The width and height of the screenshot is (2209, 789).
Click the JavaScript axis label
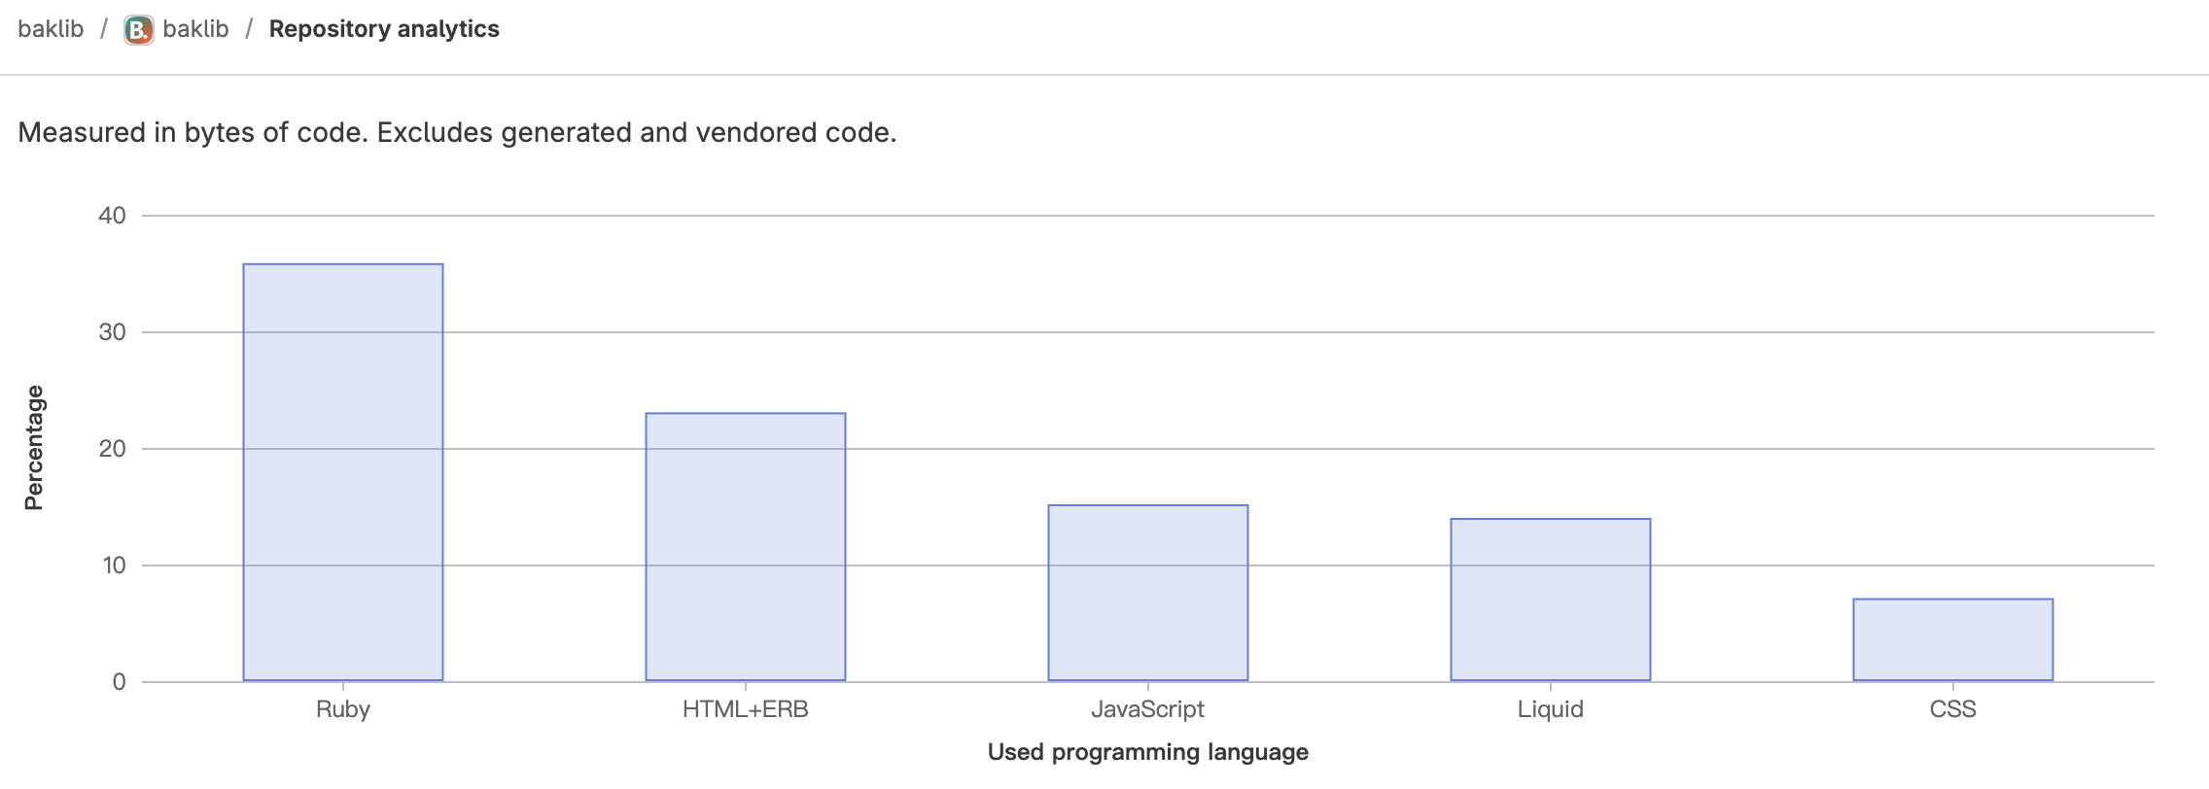1148,709
